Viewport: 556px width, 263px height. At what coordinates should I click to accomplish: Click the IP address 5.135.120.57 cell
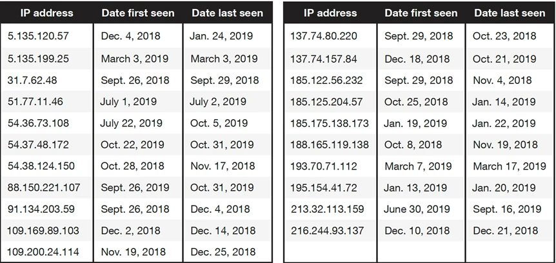[x=38, y=37]
